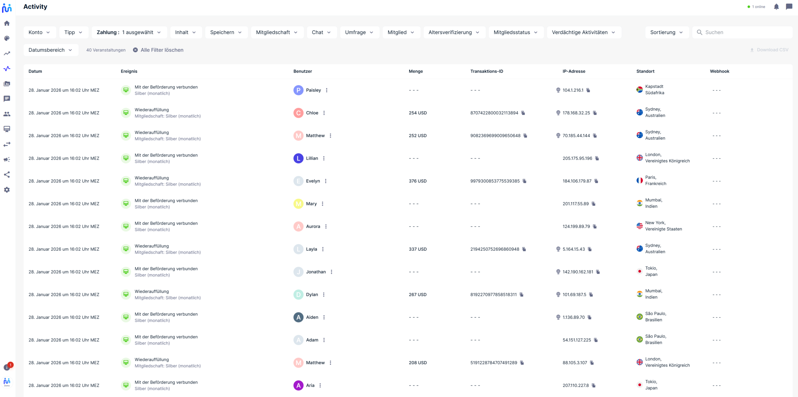
Task: Select the palette design icon in the sidebar
Action: 7,38
